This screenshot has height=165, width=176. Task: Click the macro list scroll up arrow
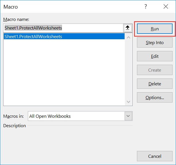[128, 38]
